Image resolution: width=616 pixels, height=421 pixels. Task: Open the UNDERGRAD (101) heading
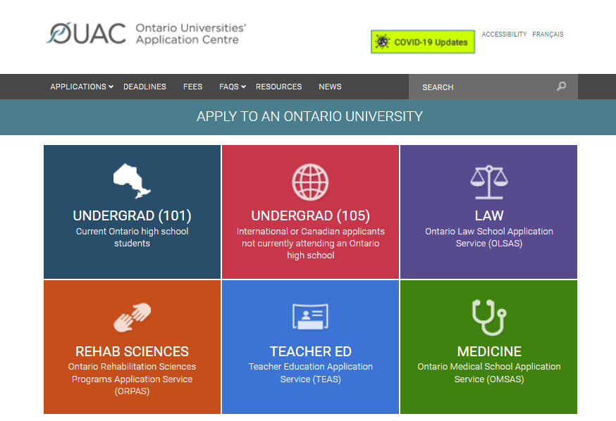[x=132, y=215]
